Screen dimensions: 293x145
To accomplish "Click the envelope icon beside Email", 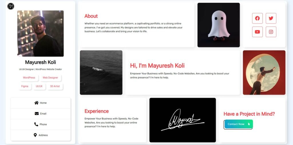I will (x=37, y=114).
